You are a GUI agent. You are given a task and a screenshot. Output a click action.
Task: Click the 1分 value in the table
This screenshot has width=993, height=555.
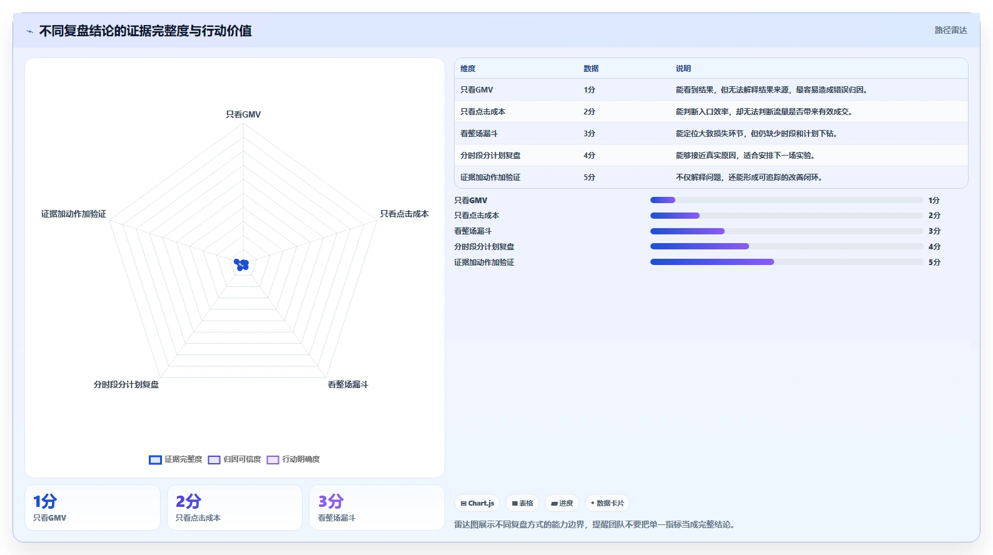[x=590, y=90]
